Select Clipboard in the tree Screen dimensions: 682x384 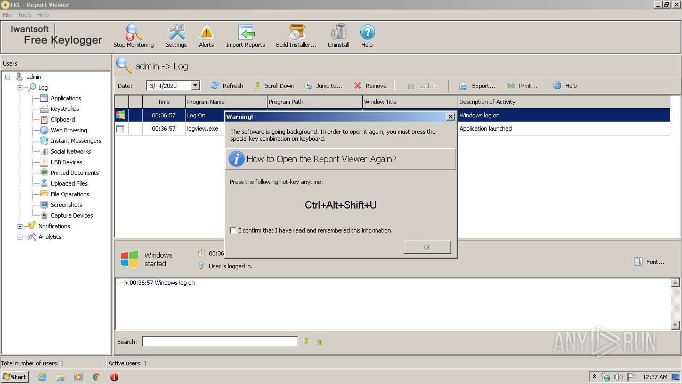click(x=62, y=119)
